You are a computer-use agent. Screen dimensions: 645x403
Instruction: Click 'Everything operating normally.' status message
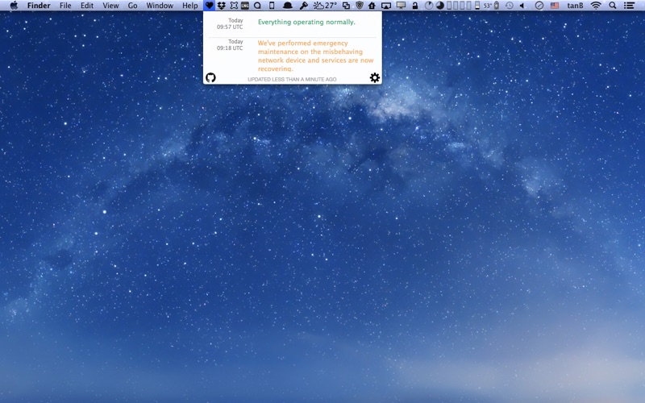pyautogui.click(x=306, y=23)
